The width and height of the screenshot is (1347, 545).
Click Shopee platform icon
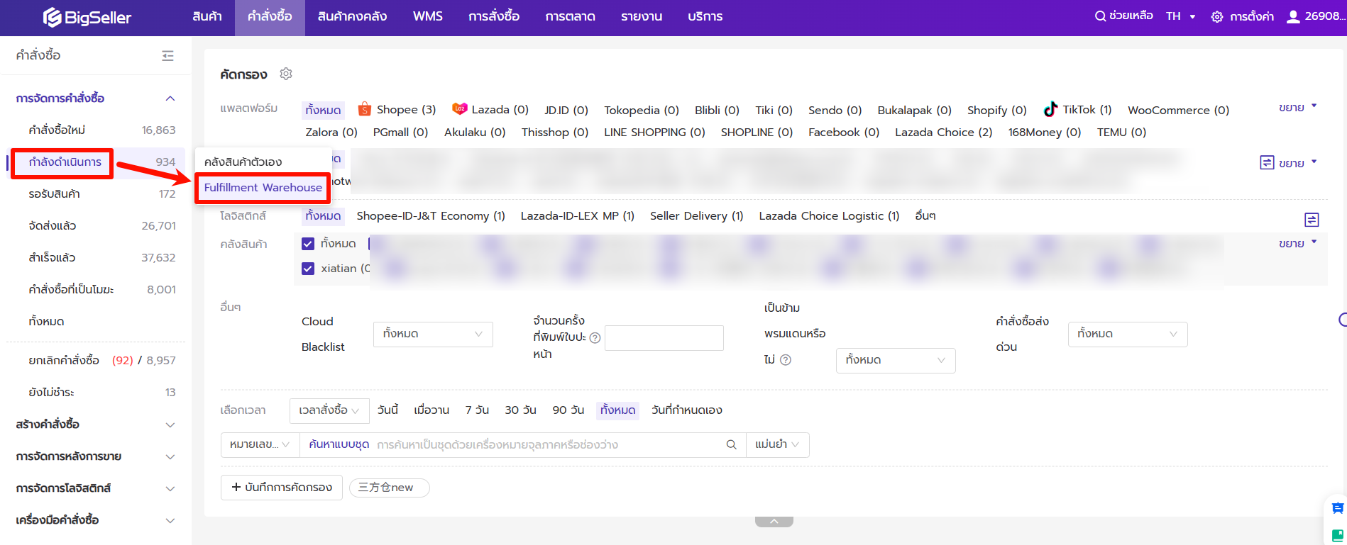pos(365,109)
